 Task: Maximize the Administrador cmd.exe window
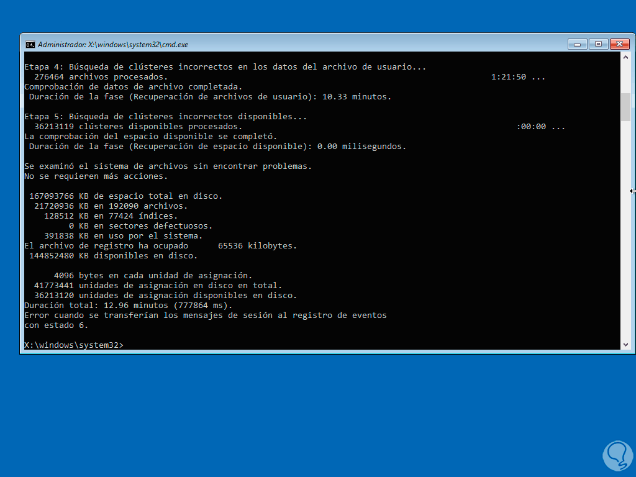[598, 44]
